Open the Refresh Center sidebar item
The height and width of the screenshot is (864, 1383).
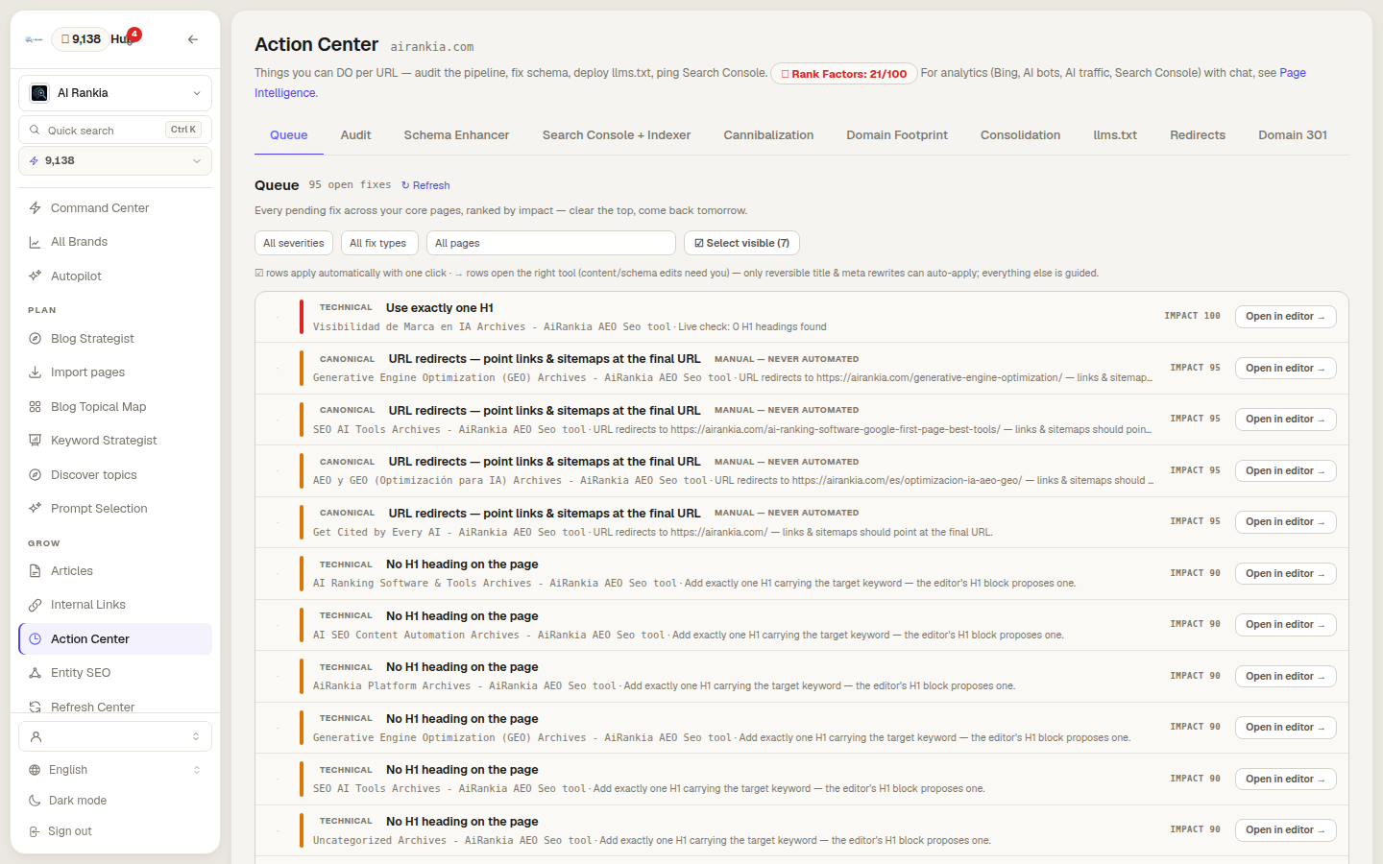[x=115, y=708]
